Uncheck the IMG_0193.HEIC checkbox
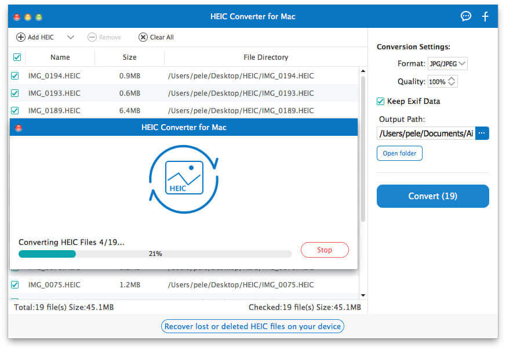The image size is (506, 350). coord(15,93)
